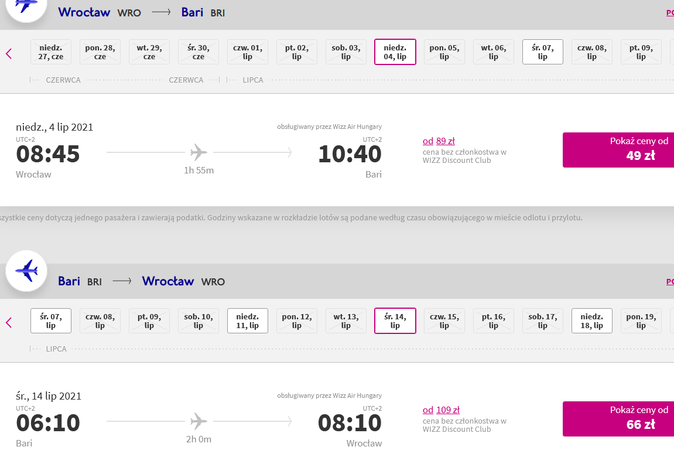Click return date sob. 17, lip
This screenshot has width=674, height=457.
542,320
